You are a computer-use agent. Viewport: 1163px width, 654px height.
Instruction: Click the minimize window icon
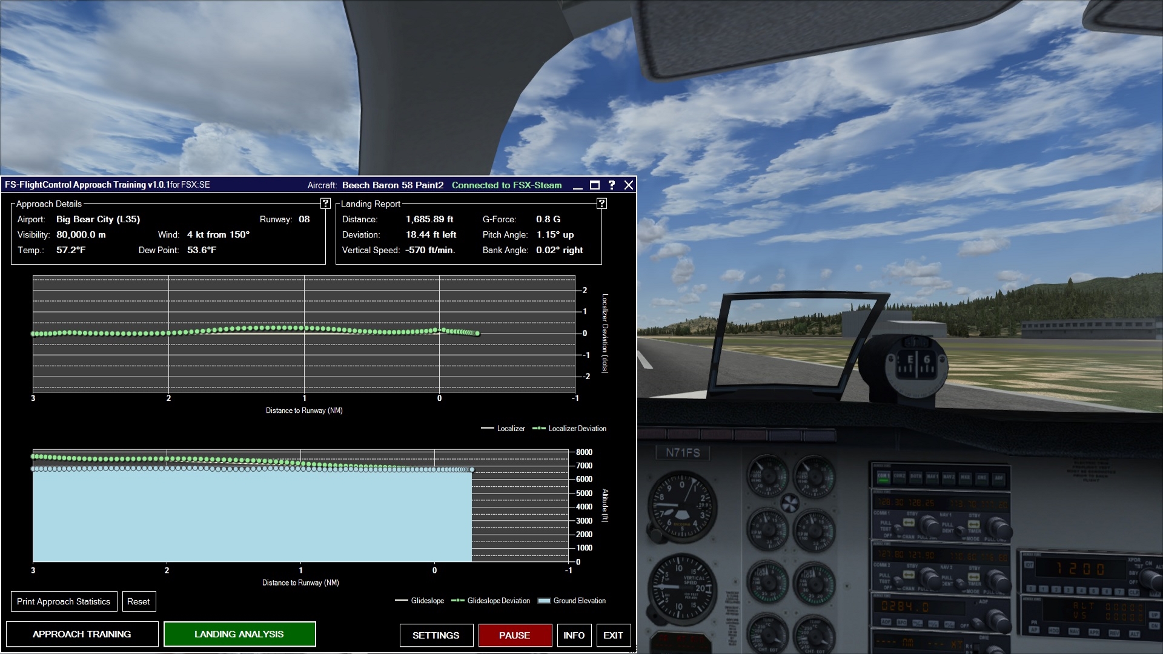pos(577,185)
